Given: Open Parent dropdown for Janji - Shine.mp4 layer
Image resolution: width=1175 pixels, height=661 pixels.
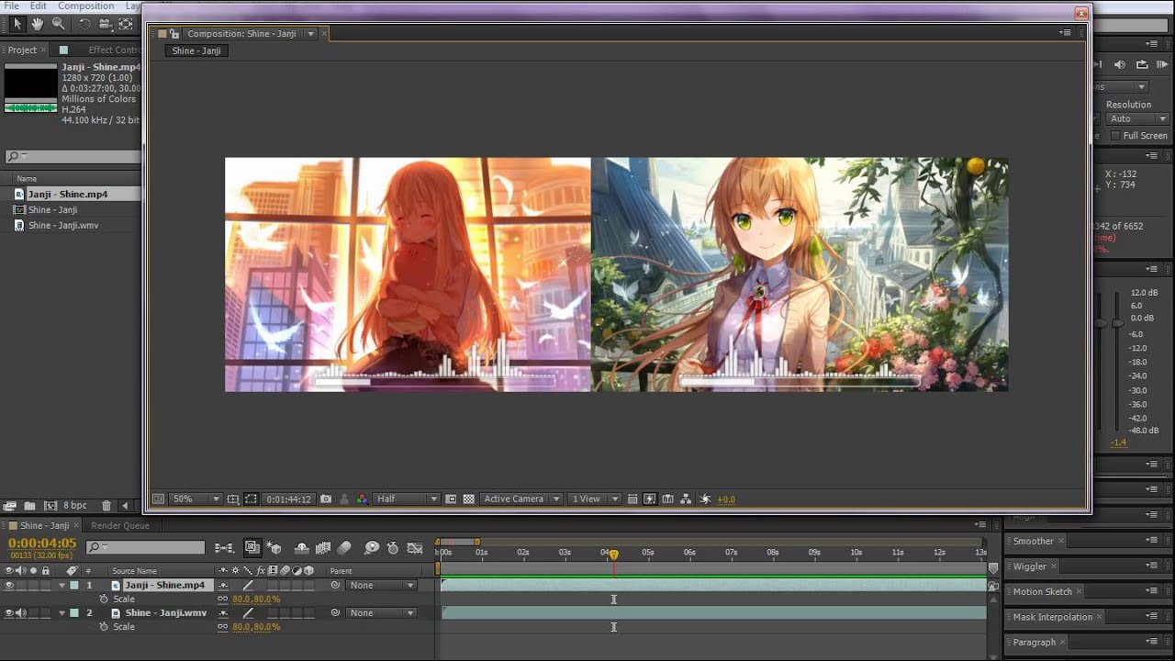Looking at the screenshot, I should click(x=382, y=585).
